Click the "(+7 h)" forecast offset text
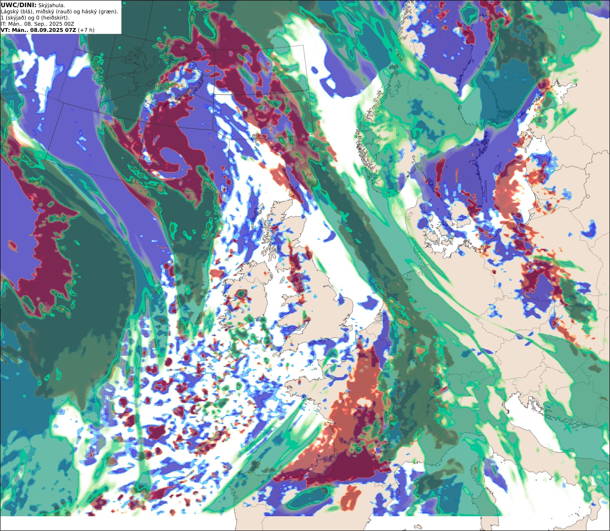The width and height of the screenshot is (610, 531). (x=86, y=30)
